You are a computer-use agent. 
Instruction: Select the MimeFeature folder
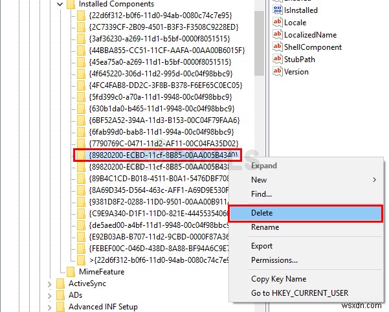pyautogui.click(x=102, y=272)
